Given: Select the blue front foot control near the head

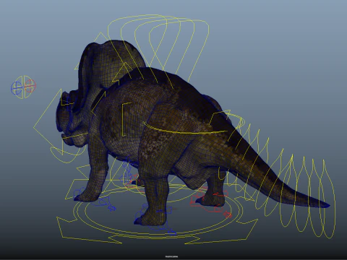Looking at the screenshot, I should [x=95, y=199].
